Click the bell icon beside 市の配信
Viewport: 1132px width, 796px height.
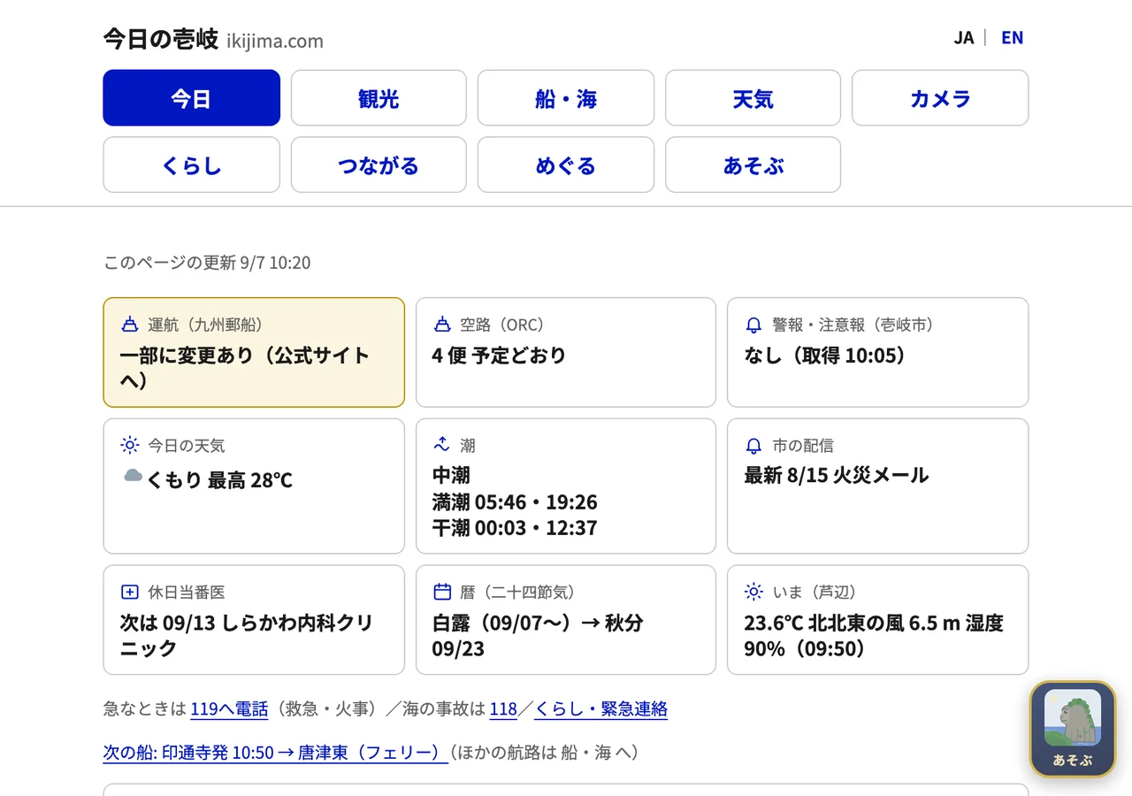click(753, 445)
